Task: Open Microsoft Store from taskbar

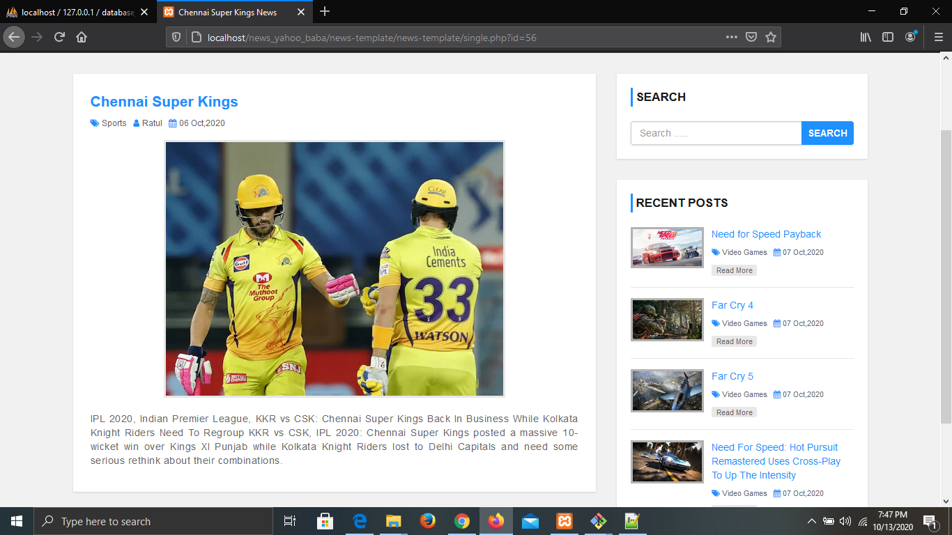Action: [x=325, y=521]
